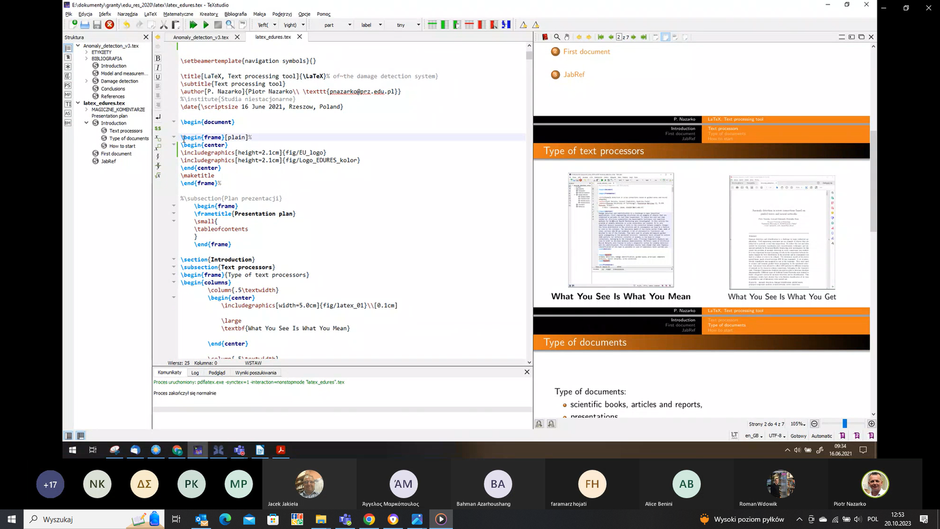Screen dimensions: 940x529
Task: Click the Save file floppy icon
Action: point(97,25)
